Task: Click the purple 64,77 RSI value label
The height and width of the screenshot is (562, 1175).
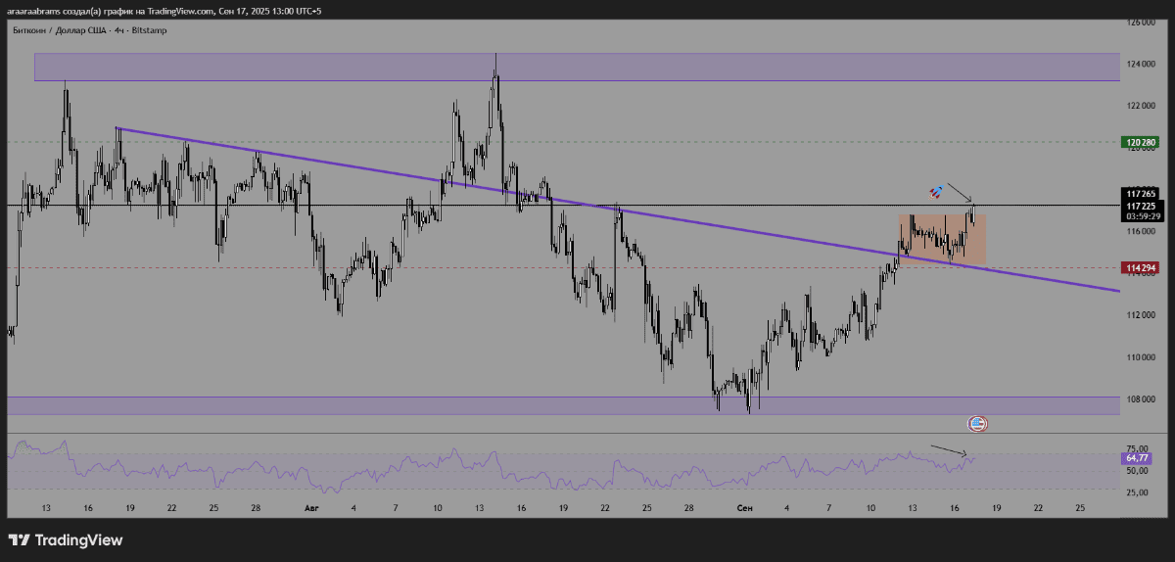Action: tap(1137, 457)
